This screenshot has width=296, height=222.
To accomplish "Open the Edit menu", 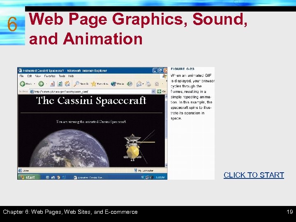I will coord(29,76).
